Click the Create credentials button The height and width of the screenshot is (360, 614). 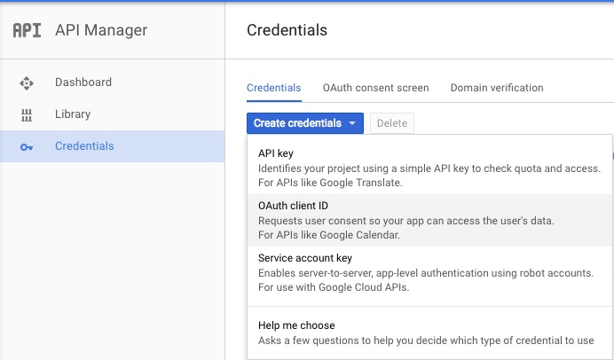(x=305, y=123)
